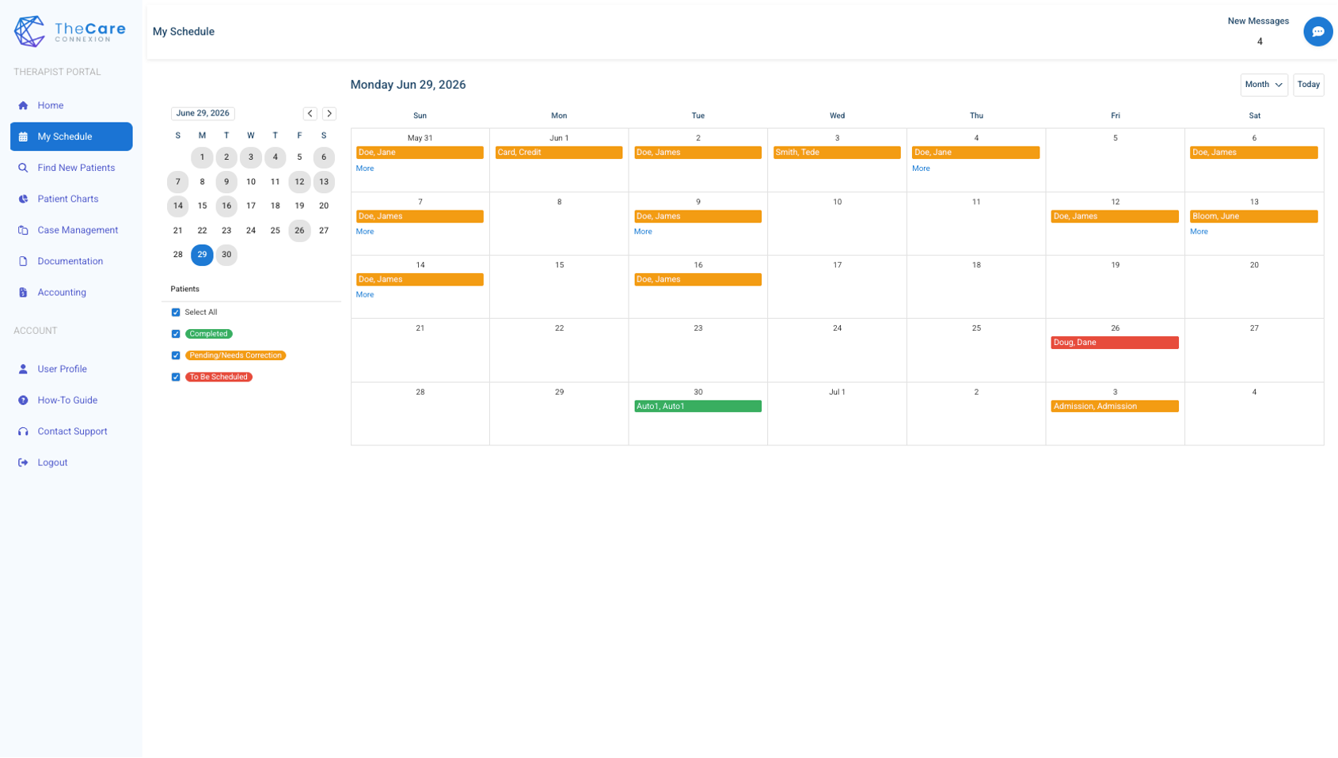Click the red To Be Scheduled tag

tap(219, 377)
